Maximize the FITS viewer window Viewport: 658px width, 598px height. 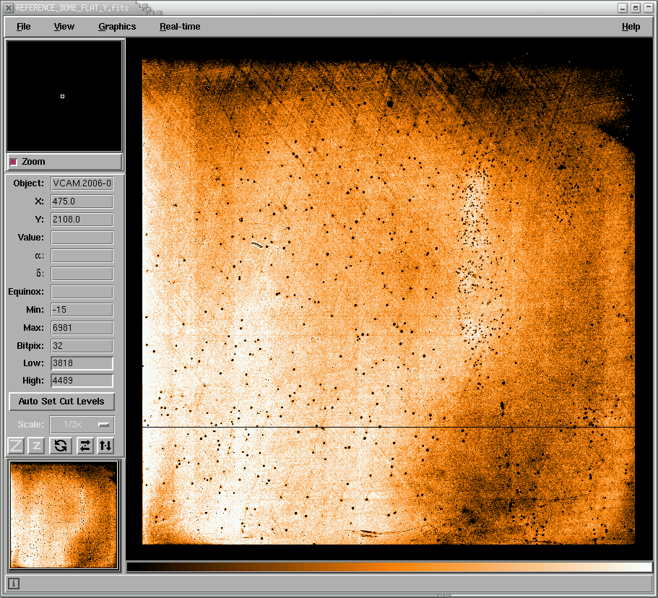pos(636,8)
